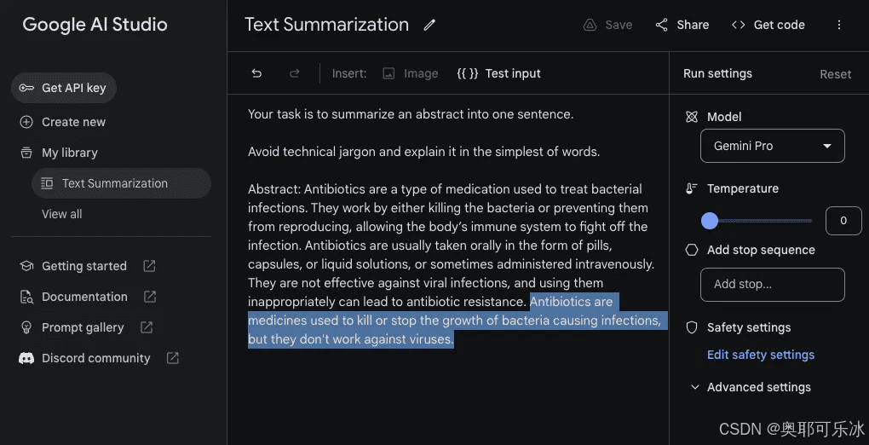Click the undo arrow icon
Screen dimensions: 869x445
tap(256, 74)
